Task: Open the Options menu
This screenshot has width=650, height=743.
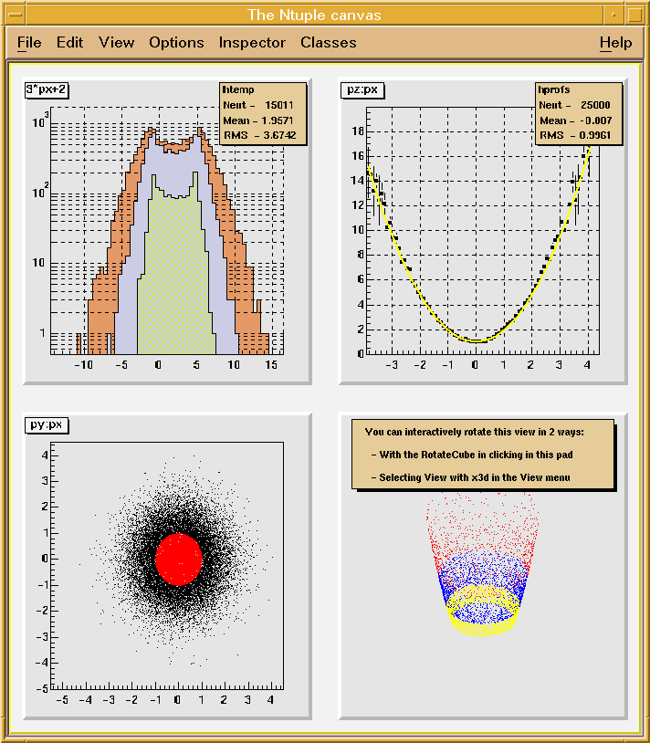Action: pos(176,43)
